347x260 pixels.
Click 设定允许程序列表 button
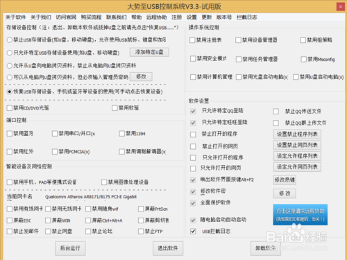tap(297, 156)
